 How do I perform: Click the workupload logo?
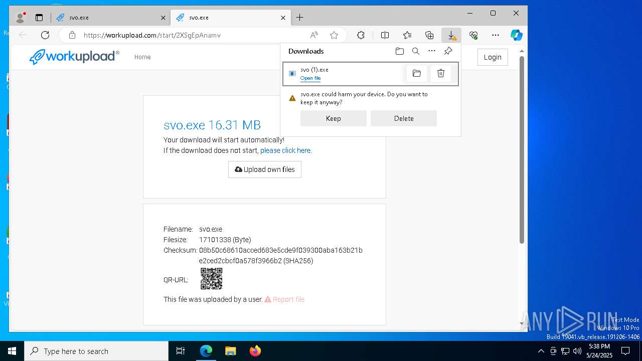(x=74, y=57)
